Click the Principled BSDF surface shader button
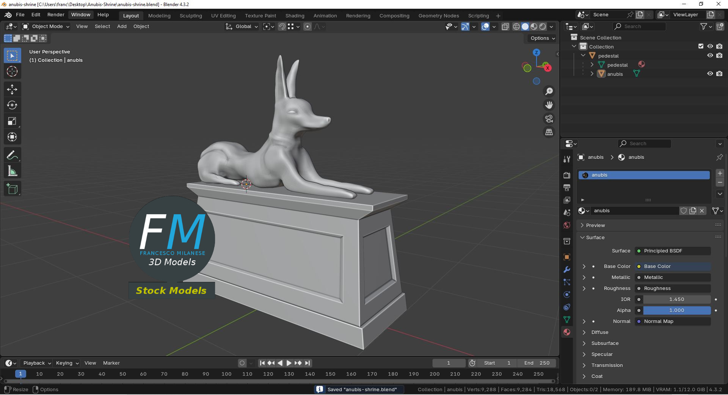The image size is (728, 395). pyautogui.click(x=673, y=251)
